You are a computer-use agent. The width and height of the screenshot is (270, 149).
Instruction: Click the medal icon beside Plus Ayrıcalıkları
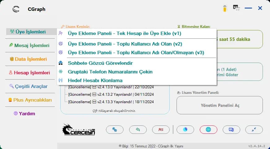point(10,100)
